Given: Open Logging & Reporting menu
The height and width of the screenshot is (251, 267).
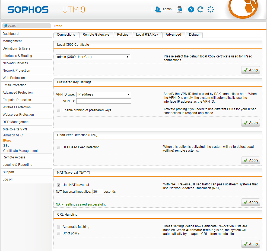Looking at the screenshot, I should (26, 165).
